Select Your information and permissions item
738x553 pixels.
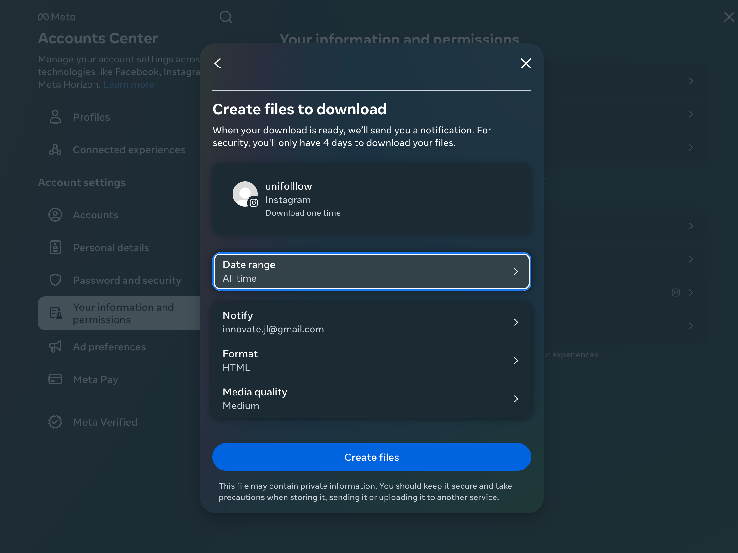tap(119, 314)
